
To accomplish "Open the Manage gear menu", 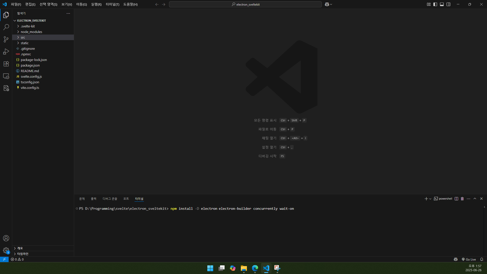I will [x=6, y=250].
